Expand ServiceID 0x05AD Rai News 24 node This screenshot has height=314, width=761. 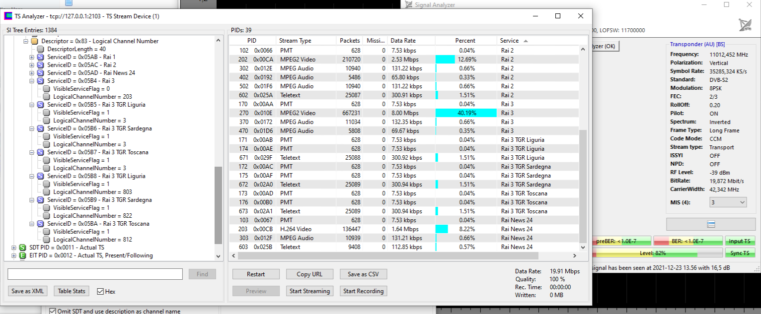click(x=32, y=73)
